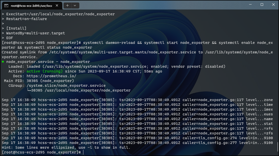The width and height of the screenshot is (279, 156).
Task: Maximize the terminal window
Action: 262,5
